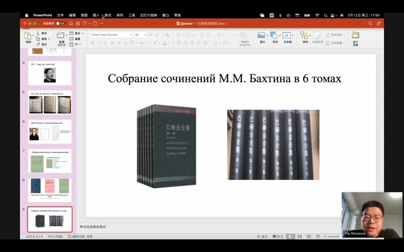Image resolution: width=404 pixels, height=252 pixels.
Task: Open the 插入 menu in menu bar
Action: click(x=96, y=15)
